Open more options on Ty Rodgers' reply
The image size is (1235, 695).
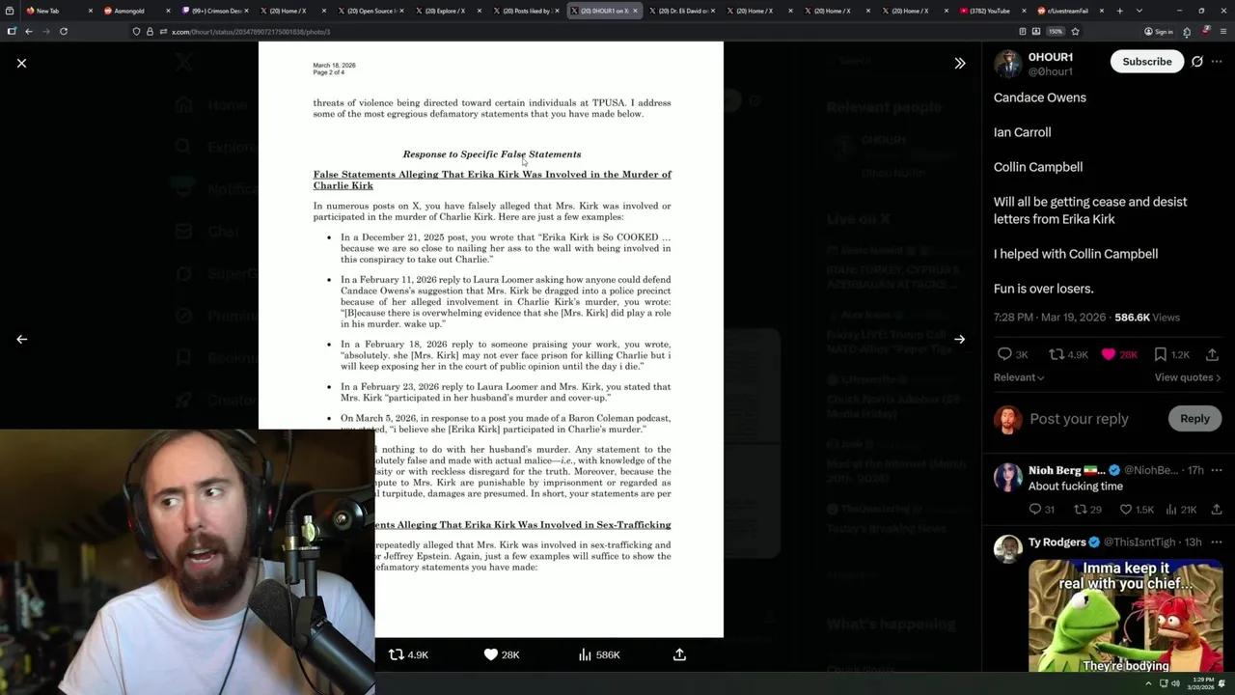pyautogui.click(x=1217, y=542)
